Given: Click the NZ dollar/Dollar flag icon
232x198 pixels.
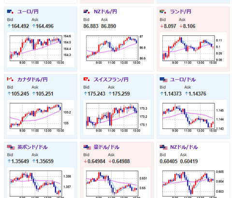Looking at the screenshot, I should click(x=163, y=147).
